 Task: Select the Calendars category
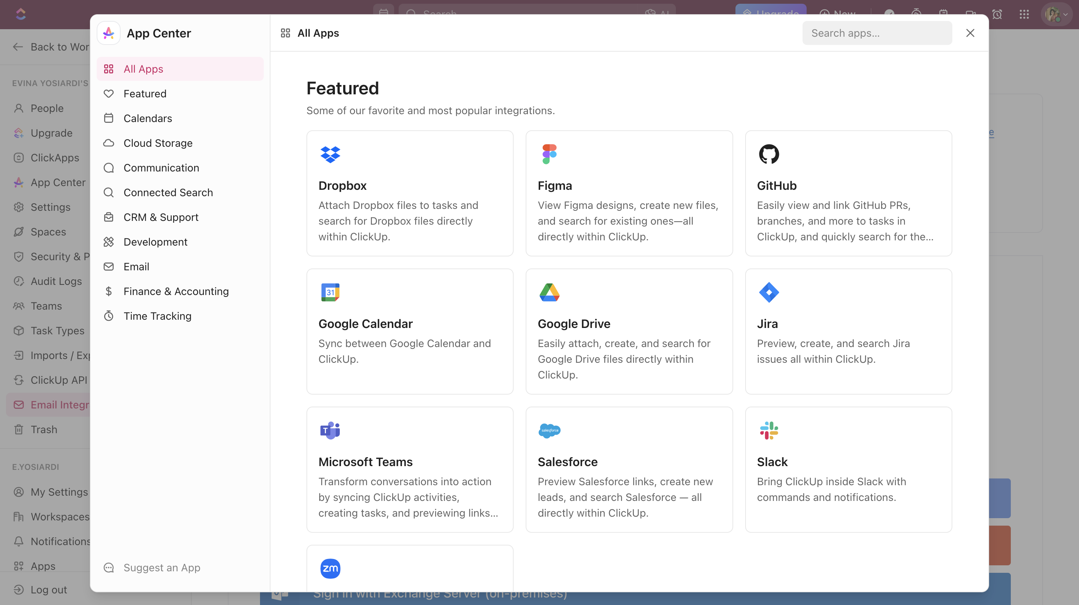click(x=180, y=118)
